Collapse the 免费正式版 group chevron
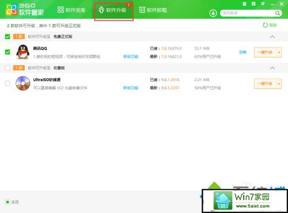Viewport: 288px width, 213px height. tap(272, 36)
